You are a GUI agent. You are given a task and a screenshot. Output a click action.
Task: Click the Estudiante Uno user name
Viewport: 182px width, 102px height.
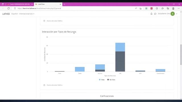(x=164, y=14)
